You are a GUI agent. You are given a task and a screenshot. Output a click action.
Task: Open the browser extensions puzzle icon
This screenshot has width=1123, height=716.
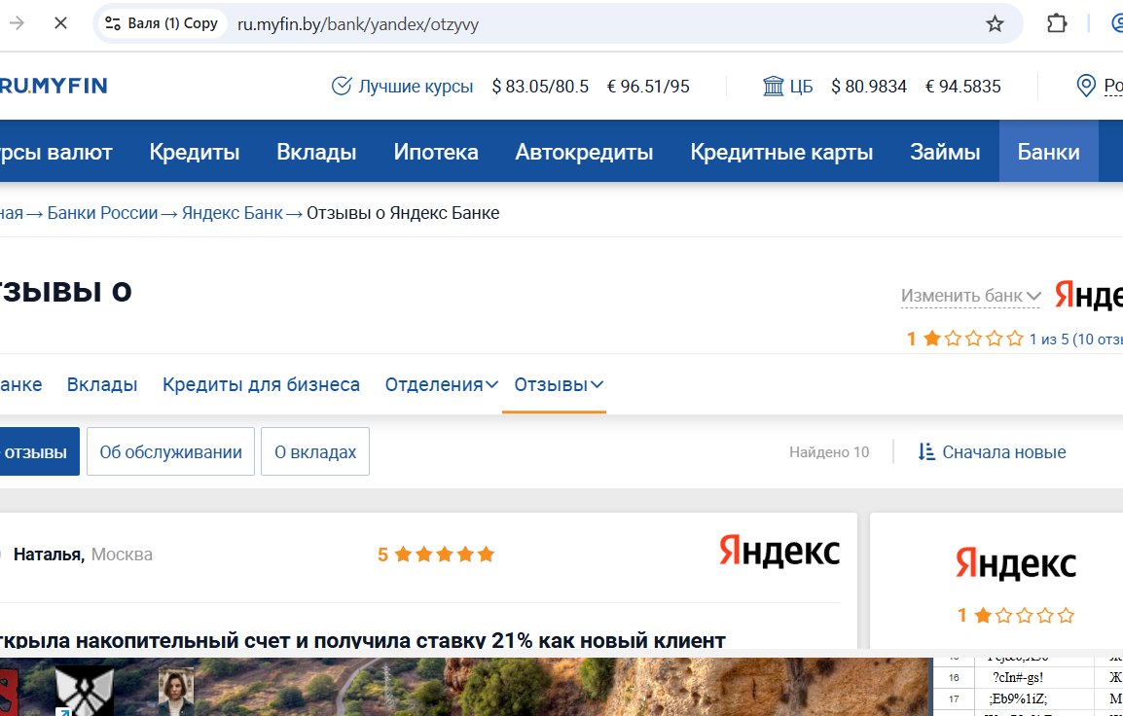tap(1057, 23)
